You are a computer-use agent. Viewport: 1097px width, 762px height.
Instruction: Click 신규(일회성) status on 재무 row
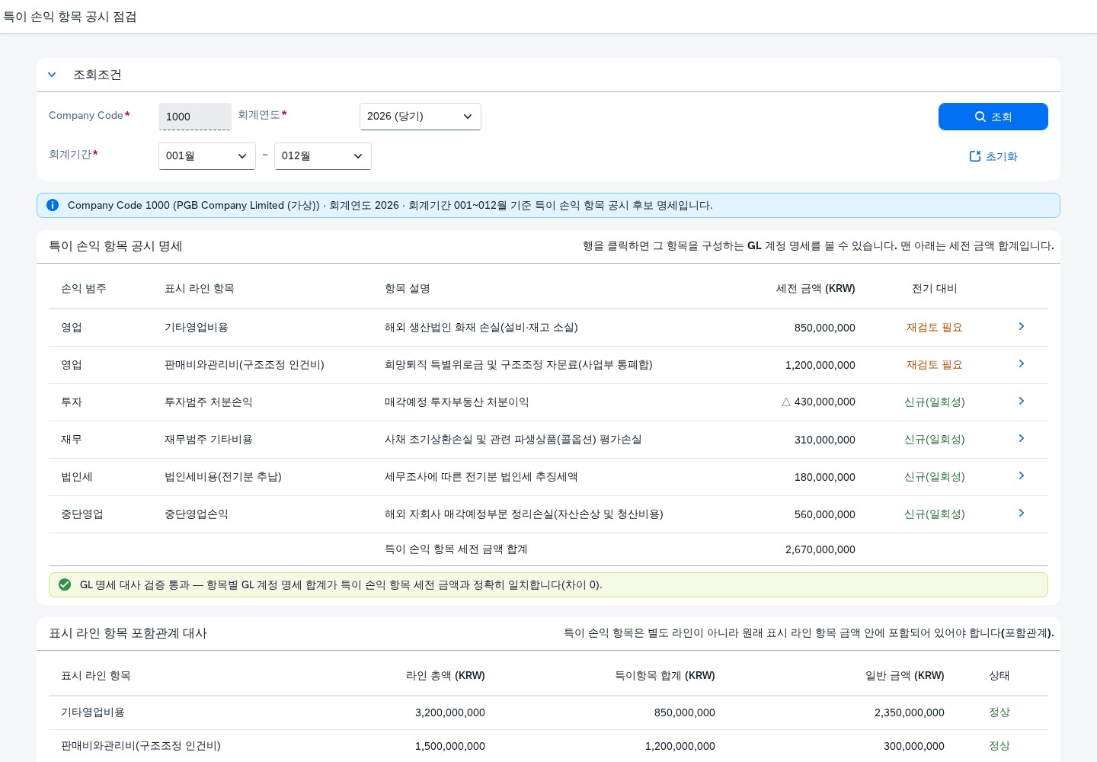tap(935, 440)
